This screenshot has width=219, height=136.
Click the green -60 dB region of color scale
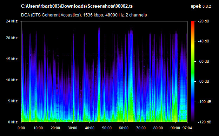[193, 61]
